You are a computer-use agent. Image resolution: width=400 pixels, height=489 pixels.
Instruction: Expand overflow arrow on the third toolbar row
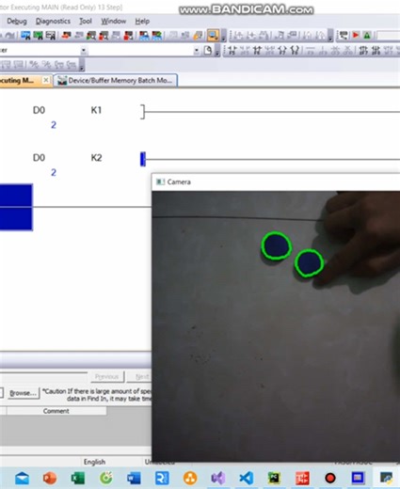[x=82, y=66]
